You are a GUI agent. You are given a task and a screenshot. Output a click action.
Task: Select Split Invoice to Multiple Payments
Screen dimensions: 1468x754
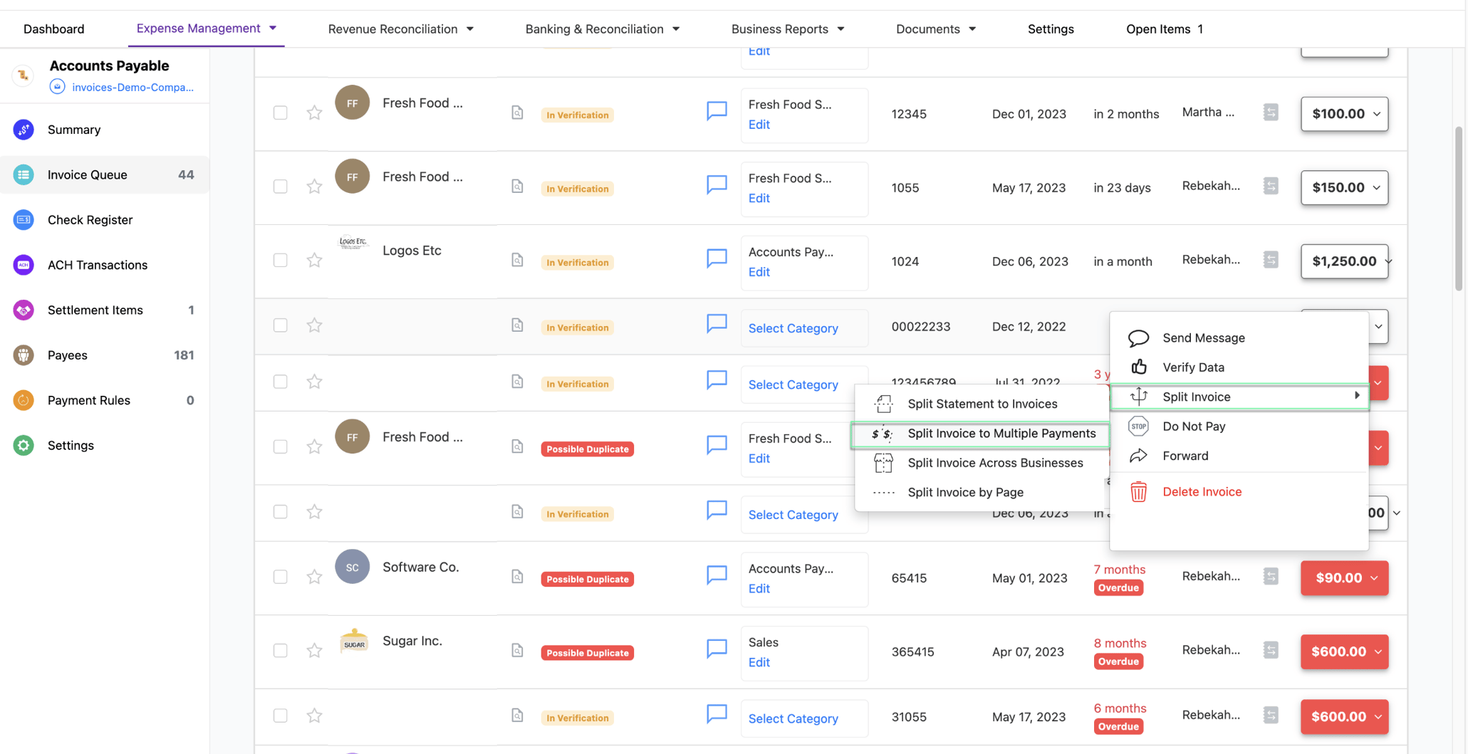tap(1001, 433)
